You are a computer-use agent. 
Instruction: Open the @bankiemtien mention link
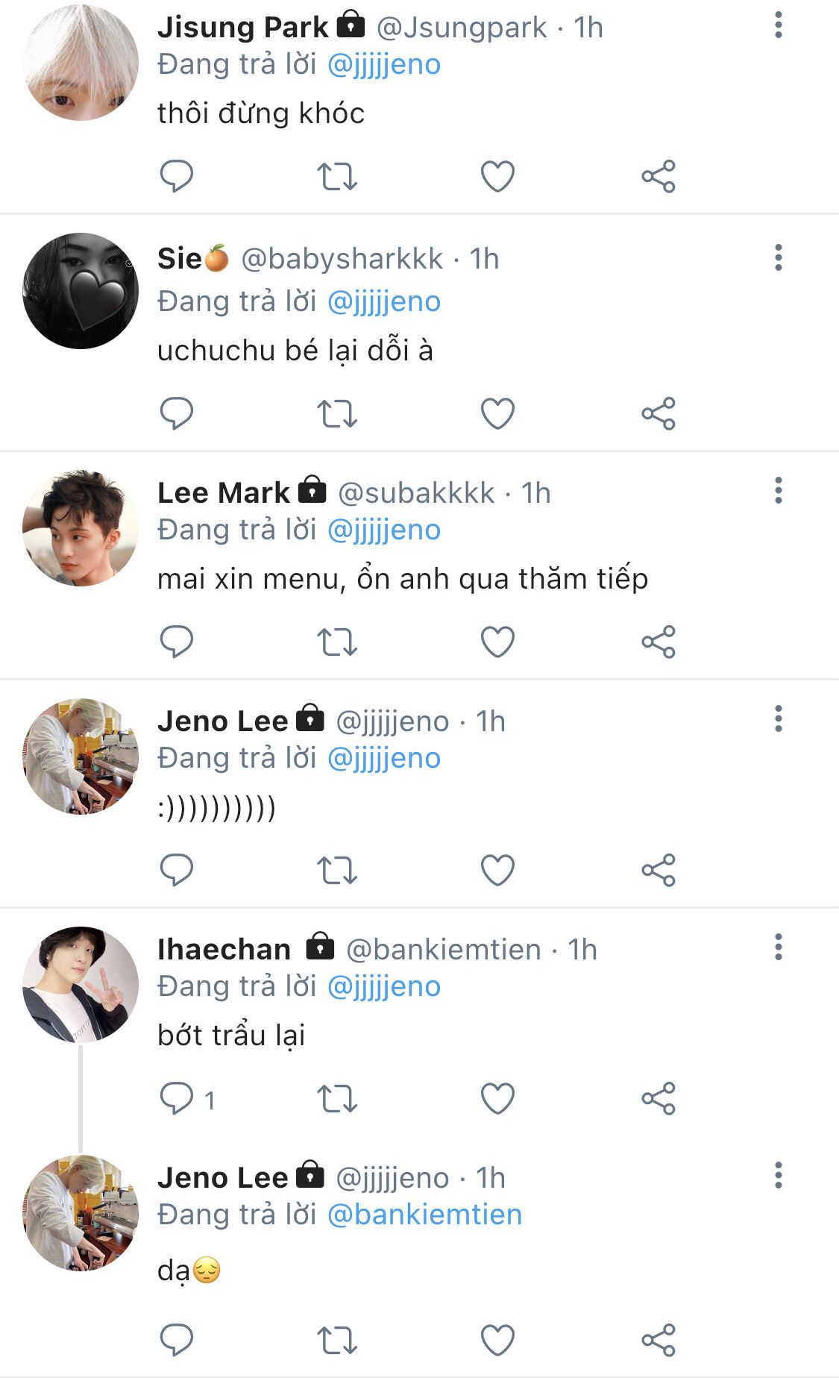(x=425, y=1215)
